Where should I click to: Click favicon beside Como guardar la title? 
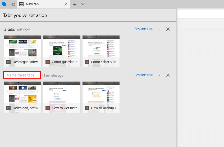48,62
